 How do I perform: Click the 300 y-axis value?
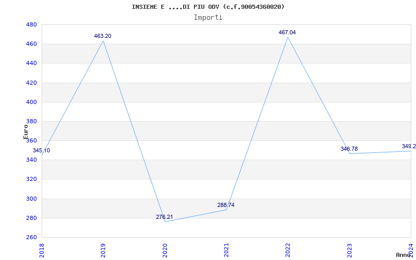[31, 199]
